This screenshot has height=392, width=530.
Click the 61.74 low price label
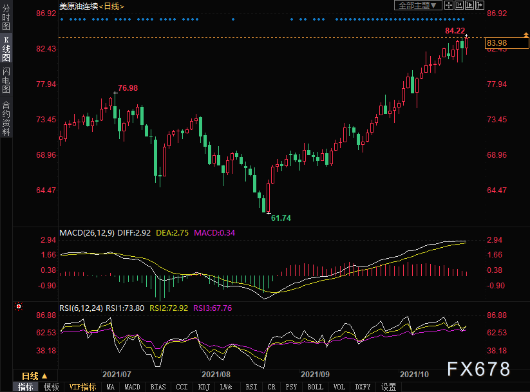point(281,218)
